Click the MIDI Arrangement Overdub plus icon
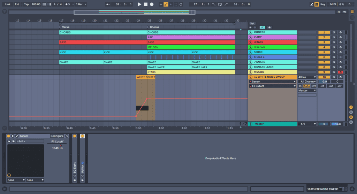This screenshot has height=194, width=357. pos(161,4)
